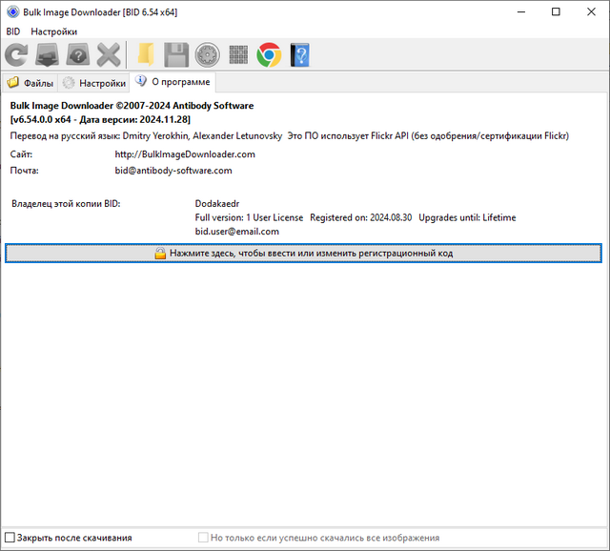Open the BID menu
Screen dimensions: 610x551
(12, 31)
